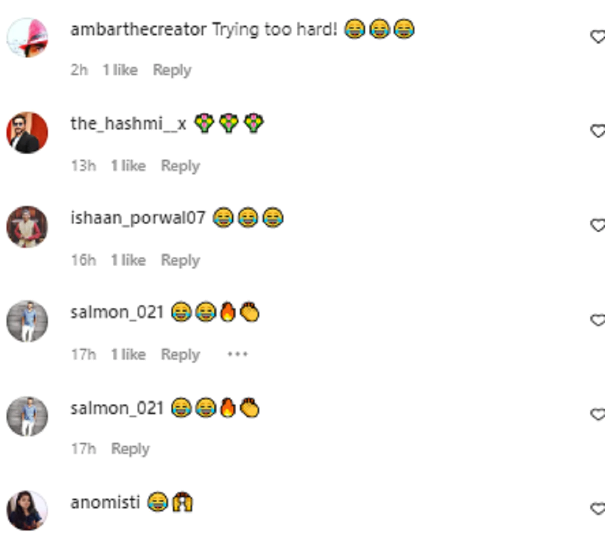Viewport: 605px width, 537px height.
Task: Reply to salmon_021 comment without likes
Action: (130, 448)
